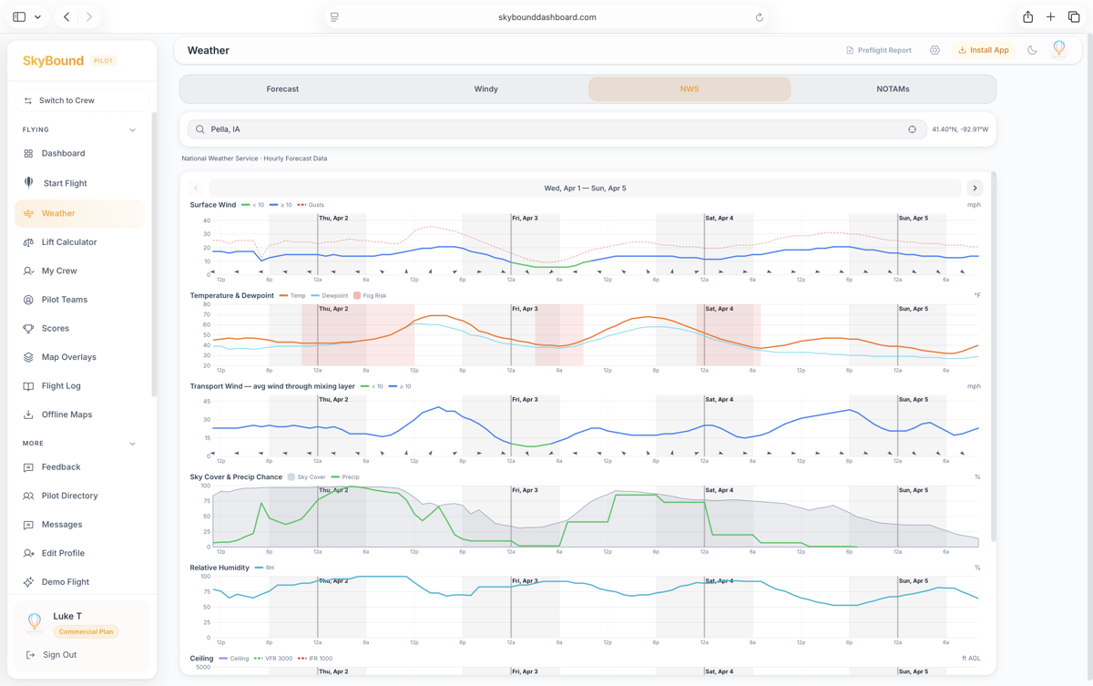1093x686 pixels.
Task: Click the Pella, IA location search field
Action: (546, 129)
